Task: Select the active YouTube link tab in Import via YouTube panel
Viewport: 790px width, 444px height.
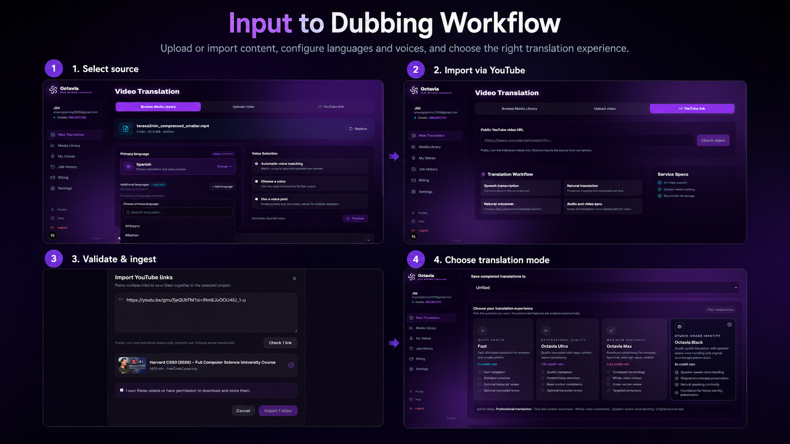Action: coord(692,109)
